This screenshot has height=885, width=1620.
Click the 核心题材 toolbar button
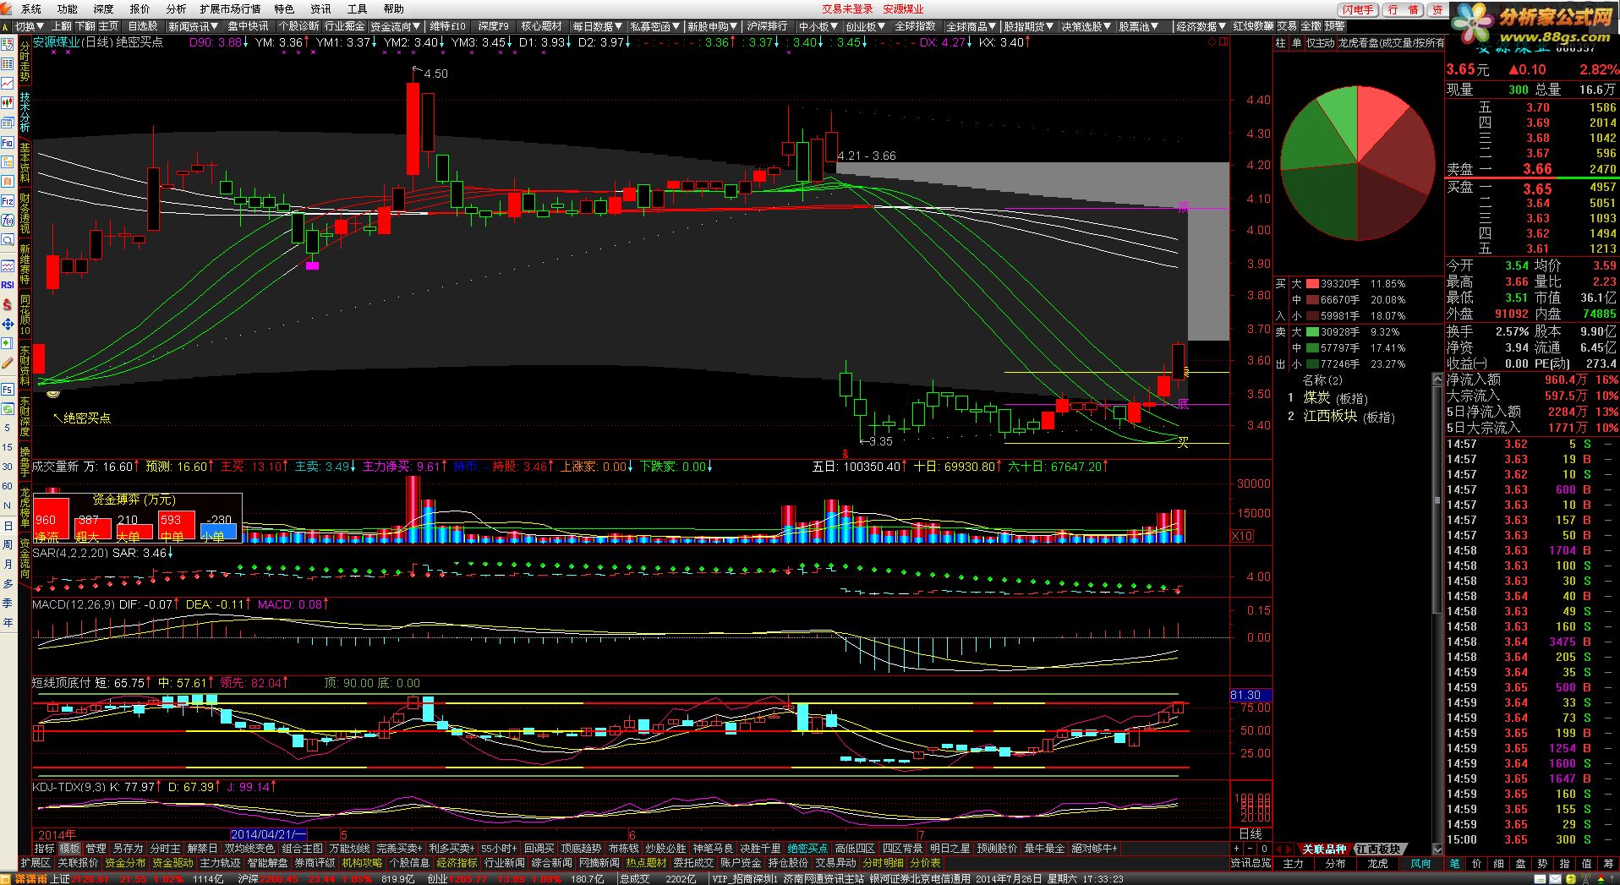[x=541, y=26]
